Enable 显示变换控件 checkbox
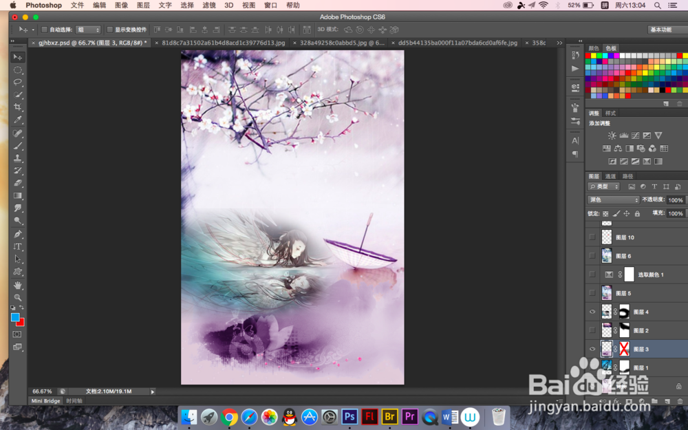Viewport: 688px width, 430px height. click(110, 30)
